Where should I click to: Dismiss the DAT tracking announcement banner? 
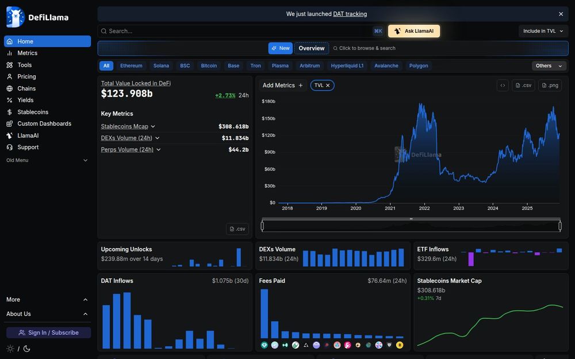(561, 14)
